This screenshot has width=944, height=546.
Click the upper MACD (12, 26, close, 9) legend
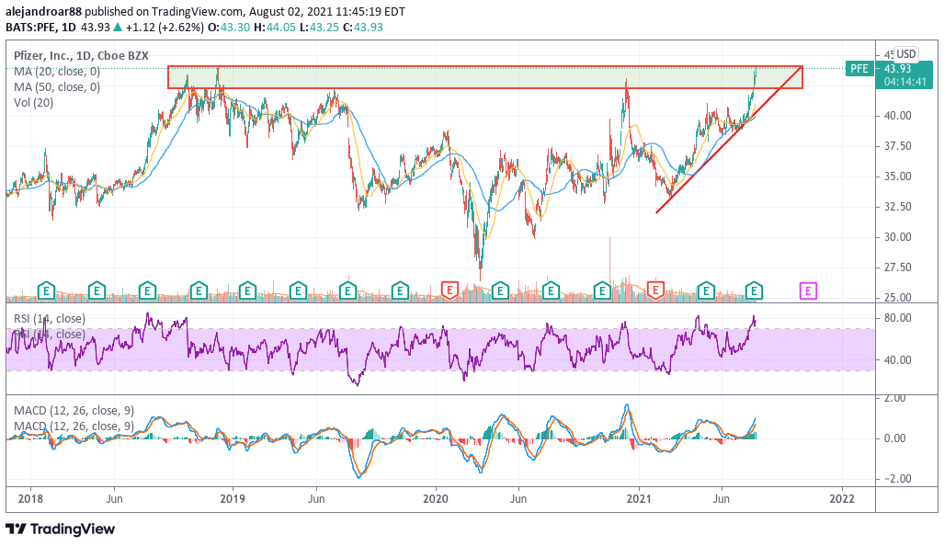coord(74,411)
